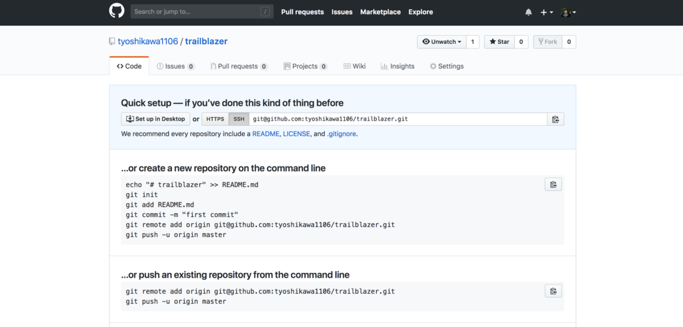Click the forks count 0
The image size is (683, 327).
pos(569,42)
